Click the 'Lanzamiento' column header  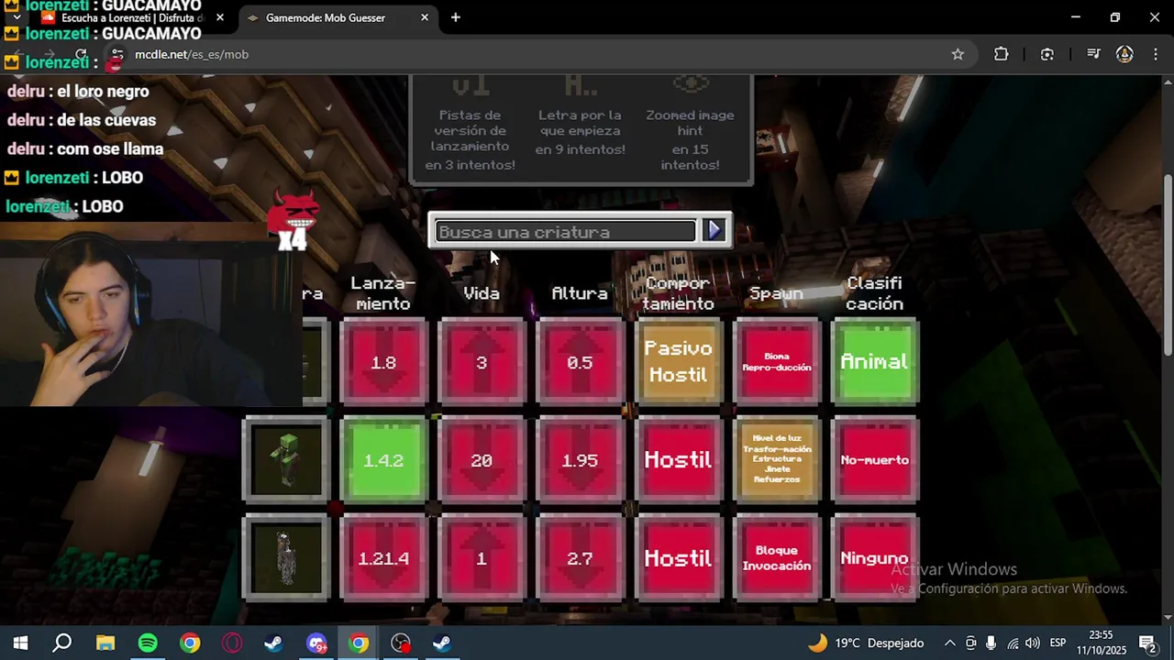(383, 293)
